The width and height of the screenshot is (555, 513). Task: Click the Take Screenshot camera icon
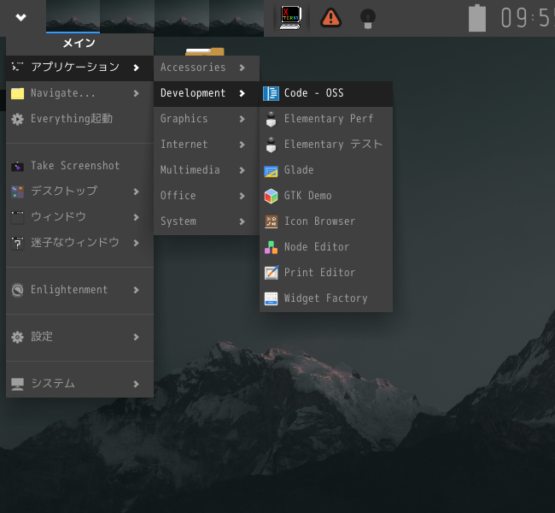(x=17, y=166)
